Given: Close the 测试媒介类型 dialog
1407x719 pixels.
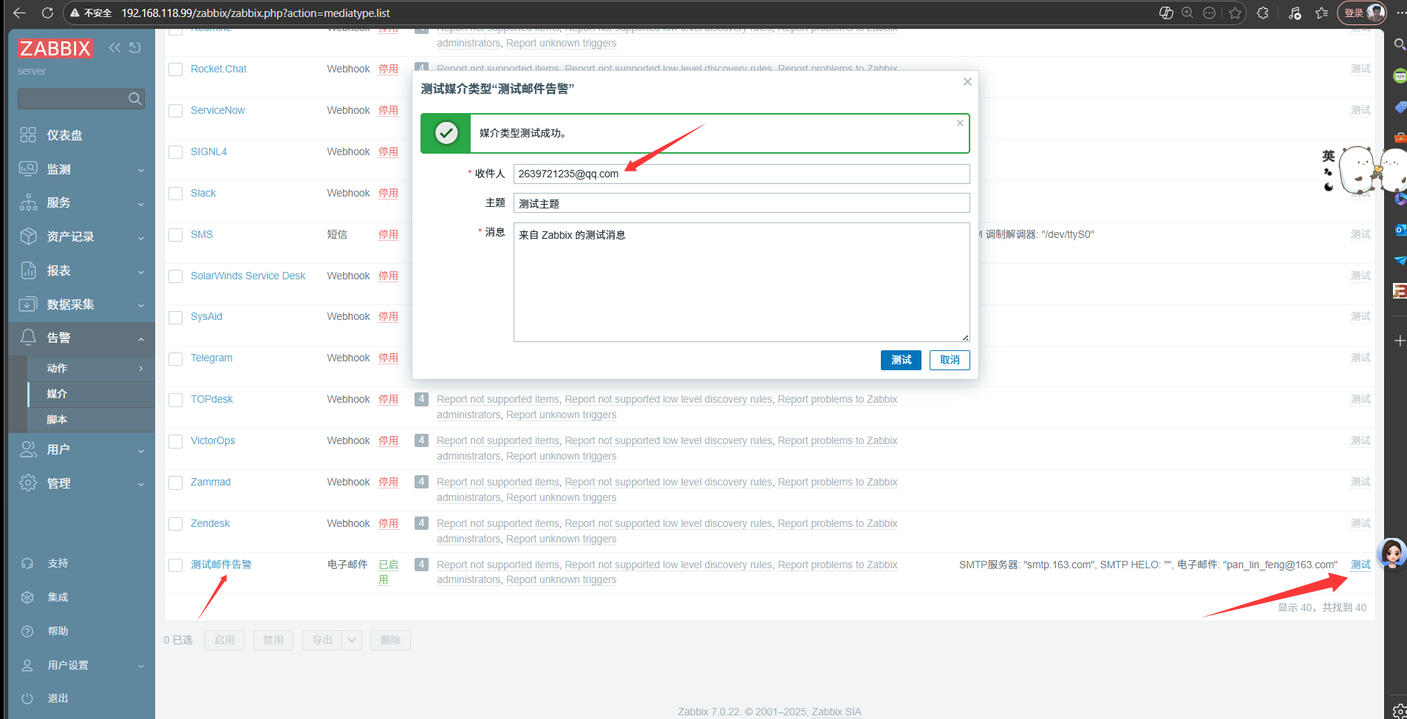Looking at the screenshot, I should coord(967,82).
